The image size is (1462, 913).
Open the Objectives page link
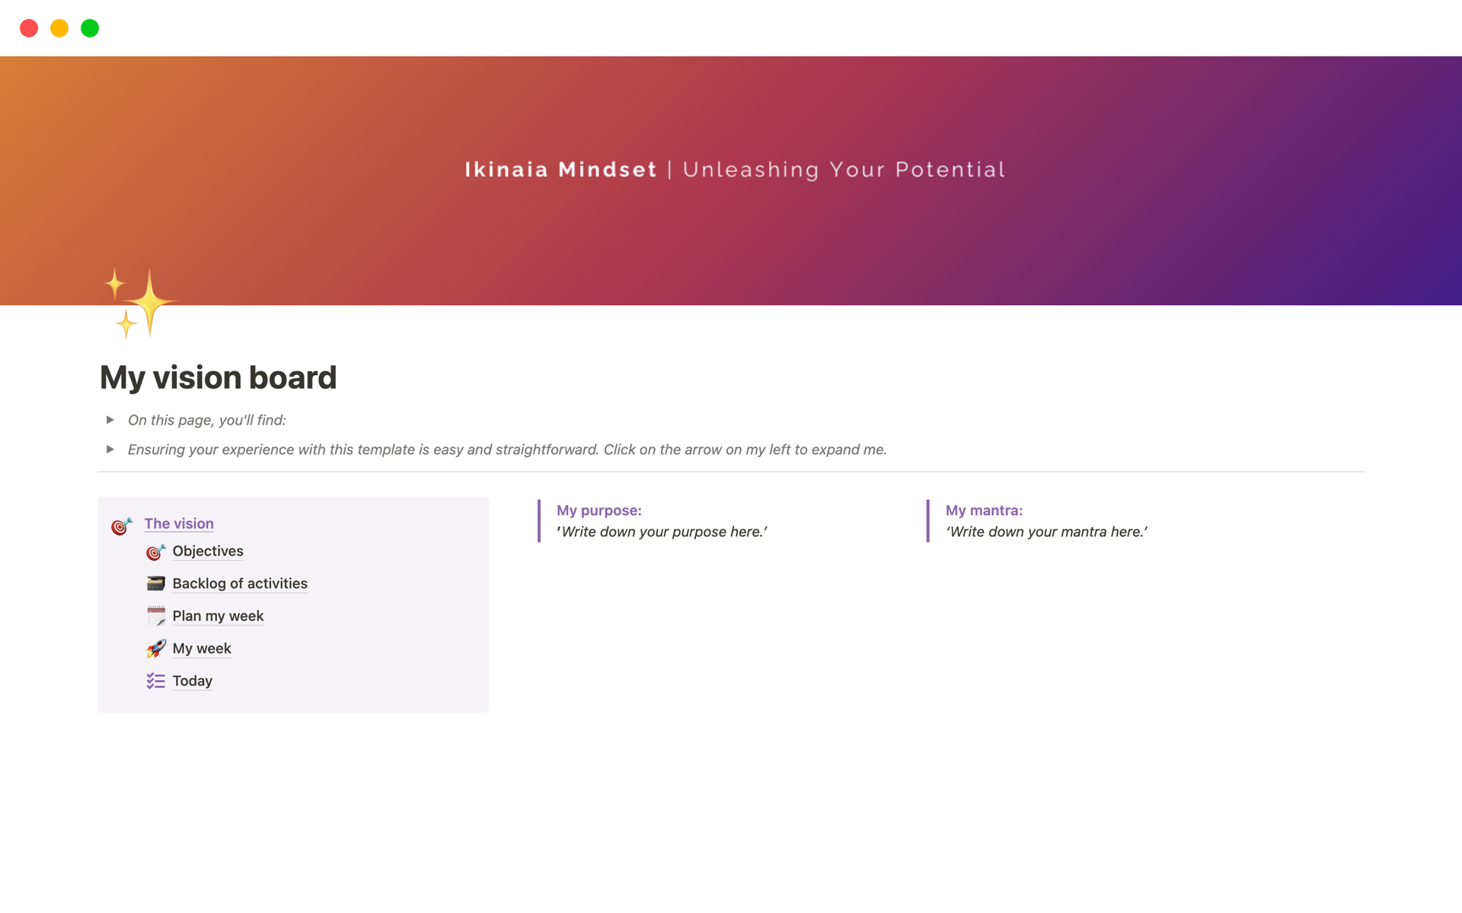(x=208, y=551)
